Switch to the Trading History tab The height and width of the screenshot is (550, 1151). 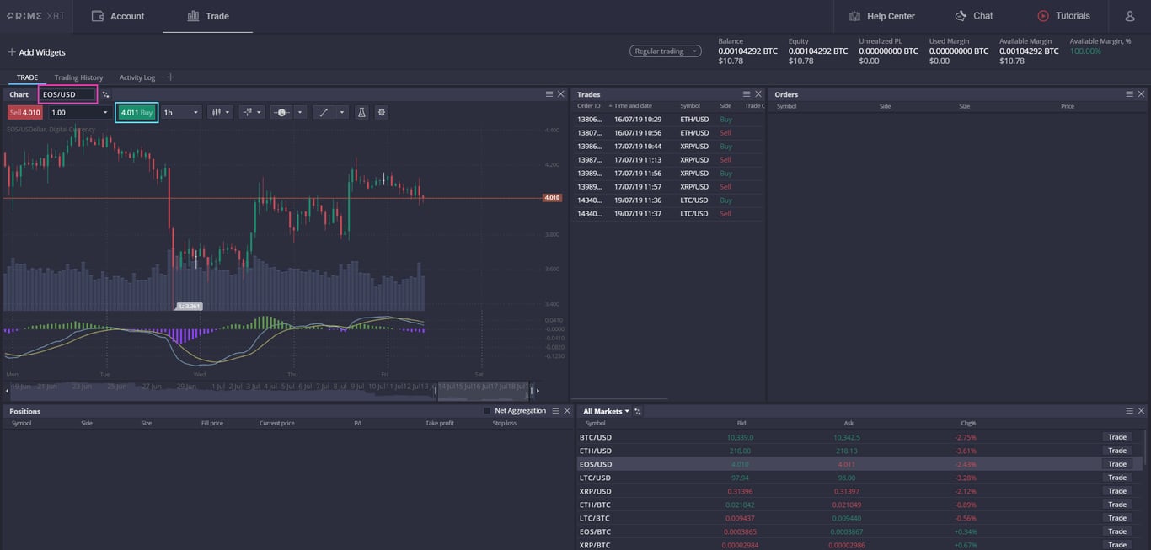pyautogui.click(x=78, y=77)
